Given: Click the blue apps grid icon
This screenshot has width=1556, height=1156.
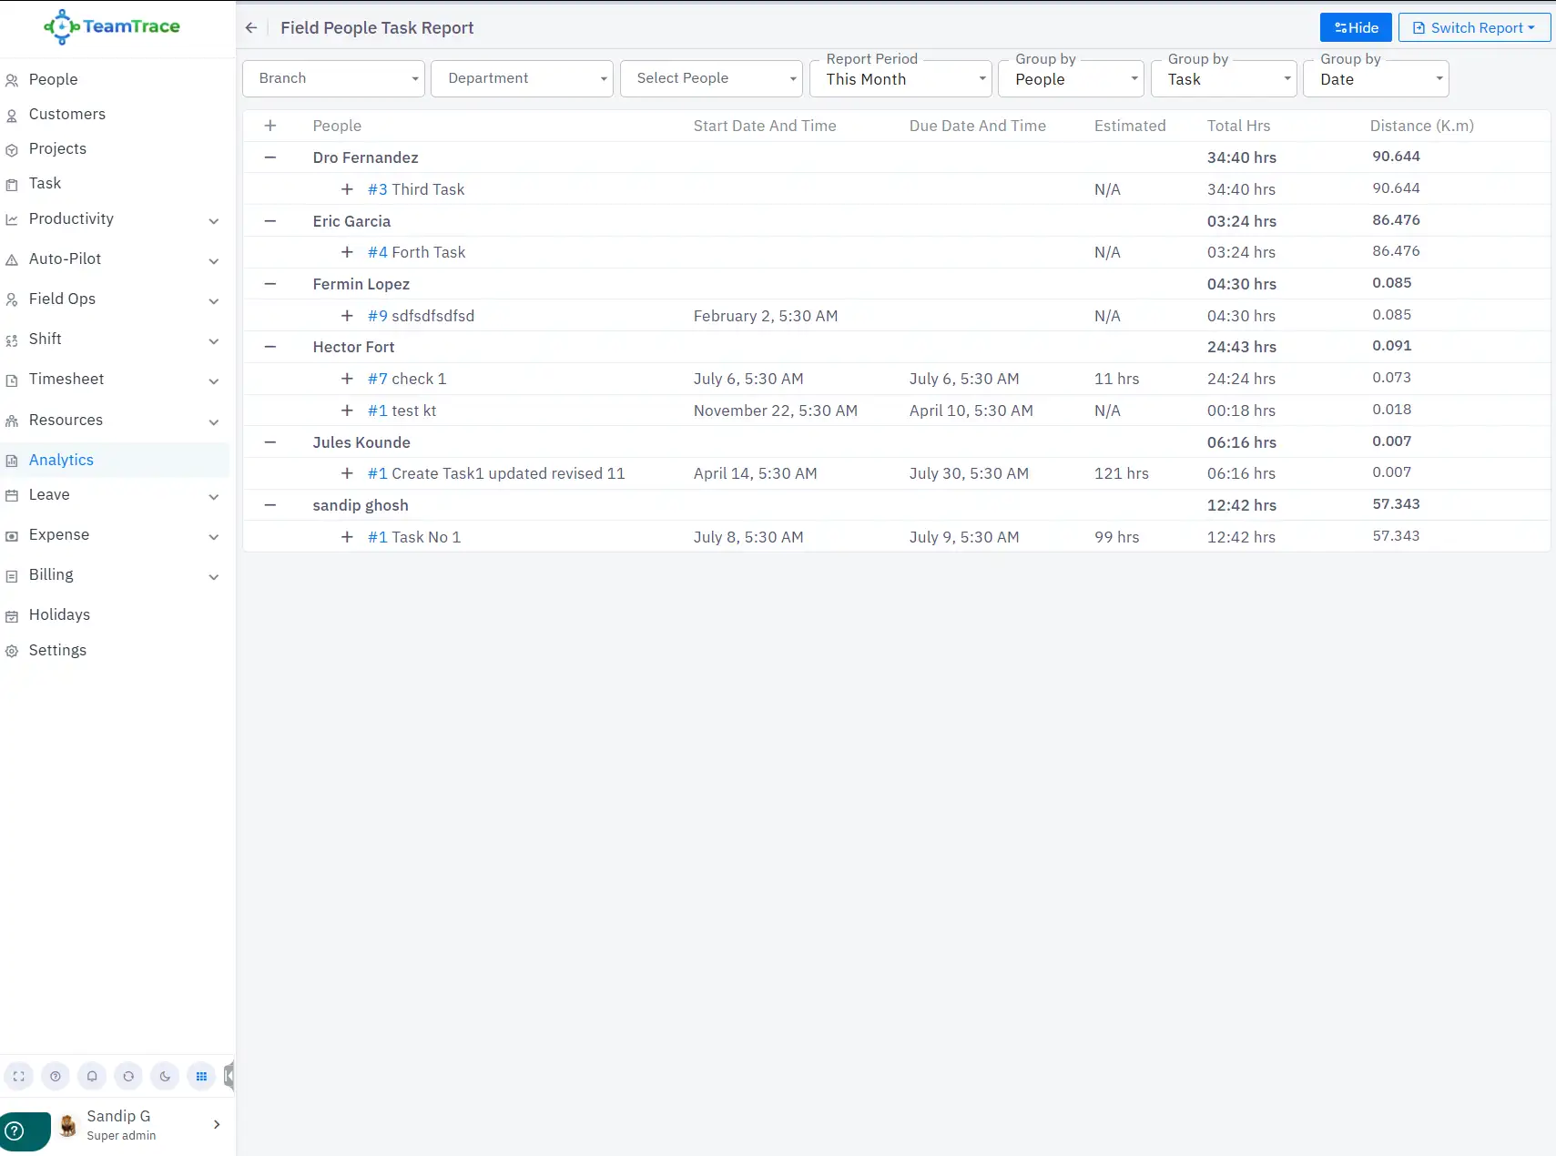Looking at the screenshot, I should 201,1076.
